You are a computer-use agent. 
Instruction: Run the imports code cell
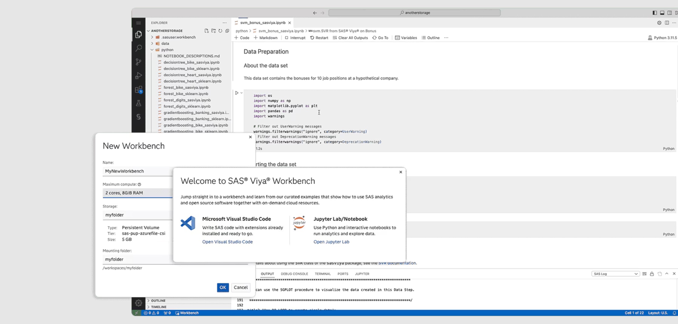tap(237, 93)
